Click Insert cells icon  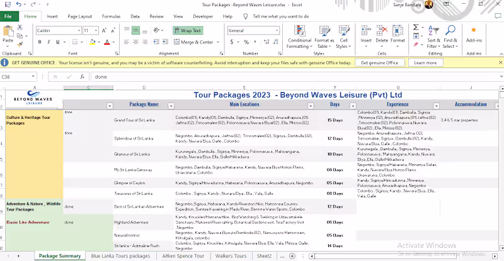pyautogui.click(x=366, y=31)
